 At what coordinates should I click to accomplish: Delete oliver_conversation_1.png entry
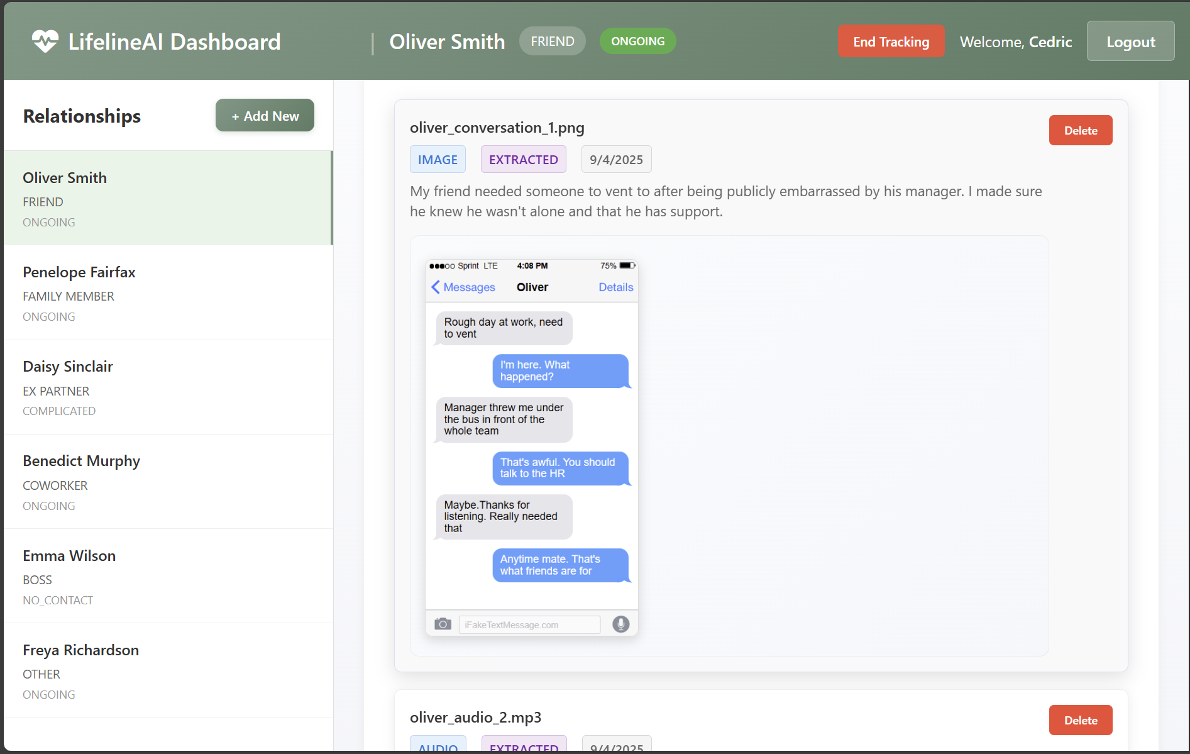click(x=1080, y=130)
